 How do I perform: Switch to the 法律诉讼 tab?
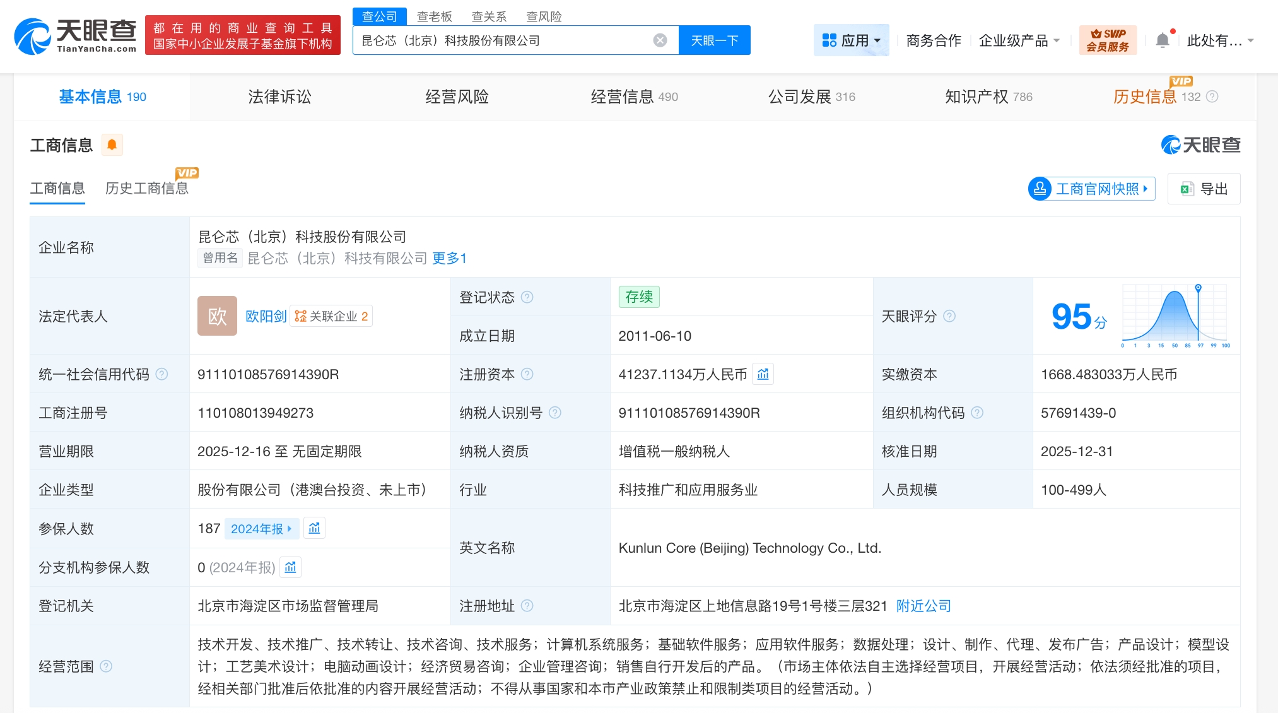pyautogui.click(x=279, y=97)
